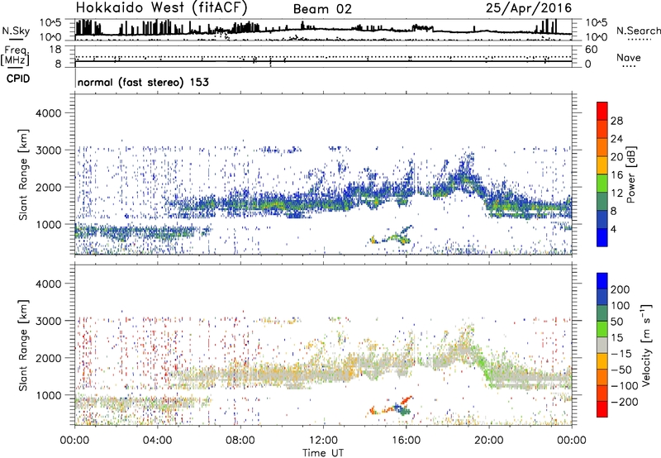Click the '4' tick on power colorbar

(x=613, y=229)
